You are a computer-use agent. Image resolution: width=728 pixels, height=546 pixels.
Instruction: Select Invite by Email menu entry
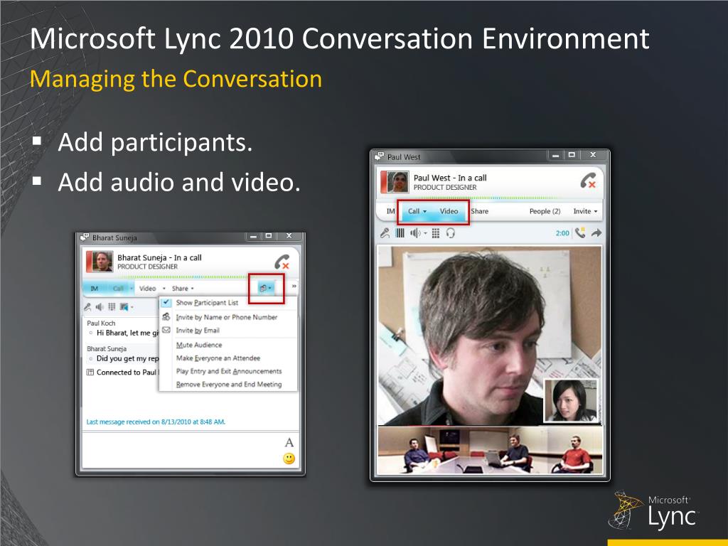pyautogui.click(x=198, y=331)
